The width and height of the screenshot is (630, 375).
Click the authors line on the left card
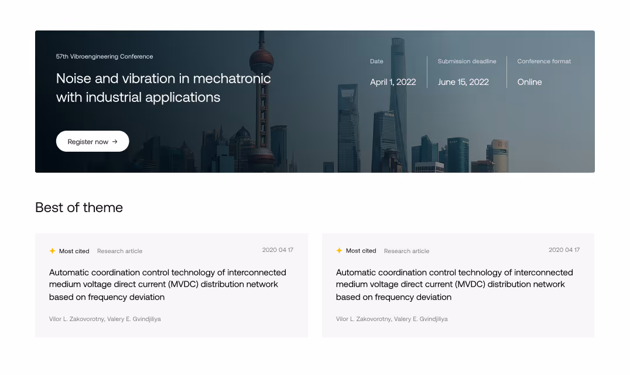click(x=105, y=319)
